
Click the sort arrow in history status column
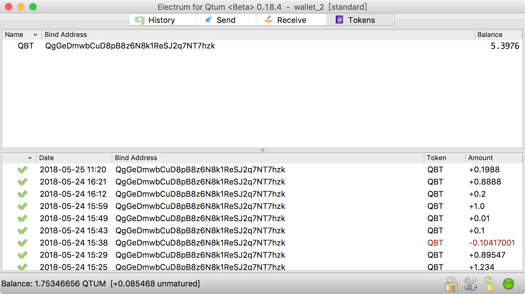pyautogui.click(x=30, y=158)
